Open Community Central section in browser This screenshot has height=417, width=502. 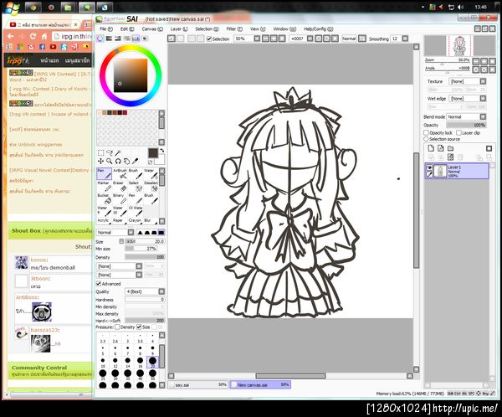(39, 368)
